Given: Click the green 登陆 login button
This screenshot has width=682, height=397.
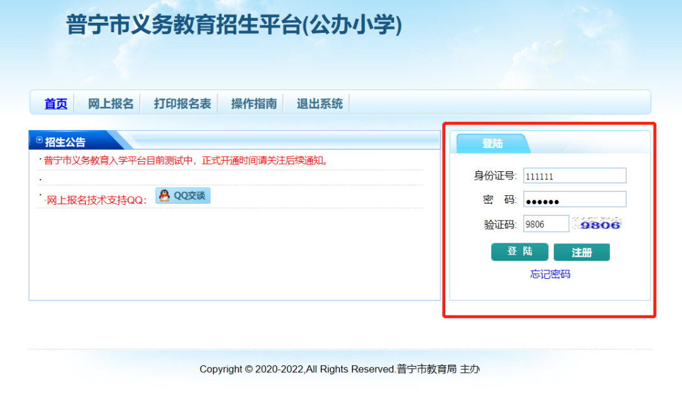Looking at the screenshot, I should [520, 252].
